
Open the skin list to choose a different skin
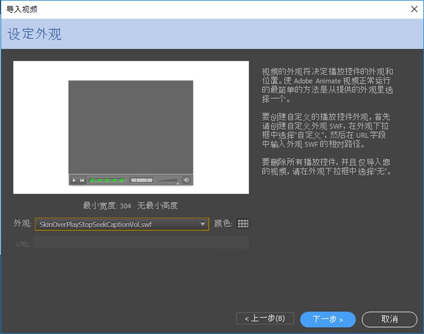click(204, 224)
